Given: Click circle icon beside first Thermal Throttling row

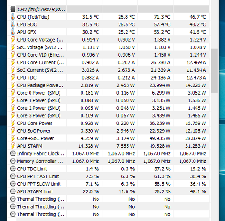Looking at the screenshot, I should (x=13, y=199).
